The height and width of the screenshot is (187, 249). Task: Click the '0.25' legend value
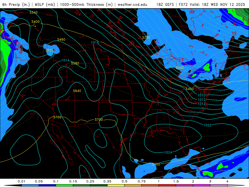click(90, 181)
